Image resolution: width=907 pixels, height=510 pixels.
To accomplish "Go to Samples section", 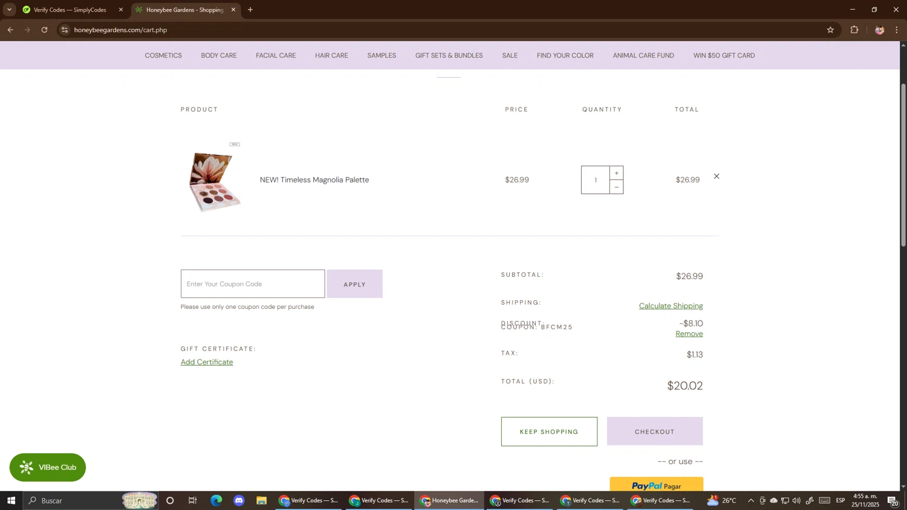I will pos(382,56).
